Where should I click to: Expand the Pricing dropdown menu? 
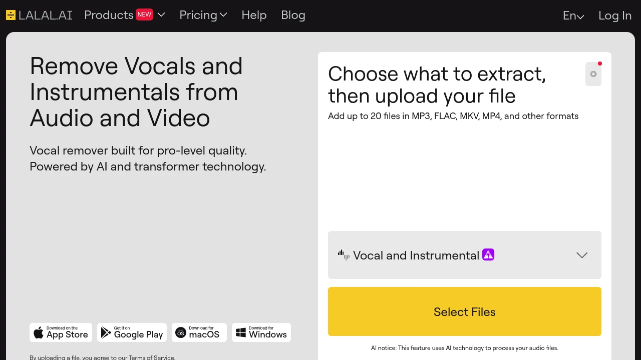[203, 15]
